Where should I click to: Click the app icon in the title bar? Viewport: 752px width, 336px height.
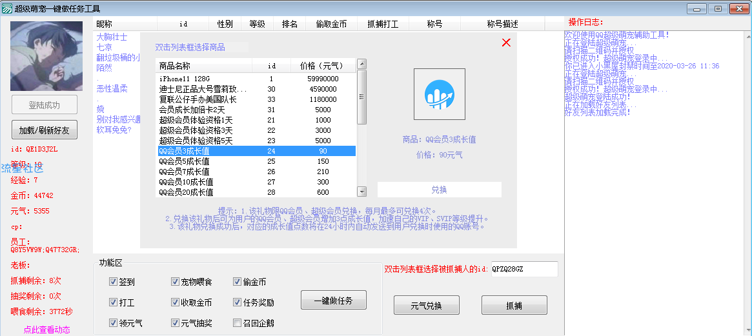point(6,8)
